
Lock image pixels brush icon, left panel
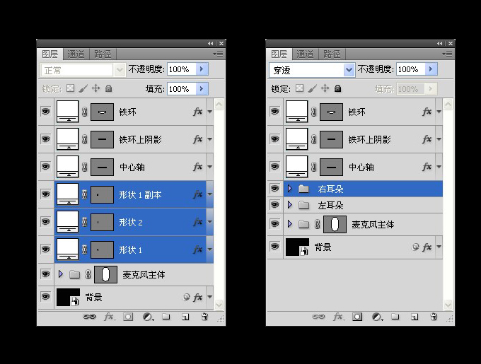pyautogui.click(x=83, y=88)
